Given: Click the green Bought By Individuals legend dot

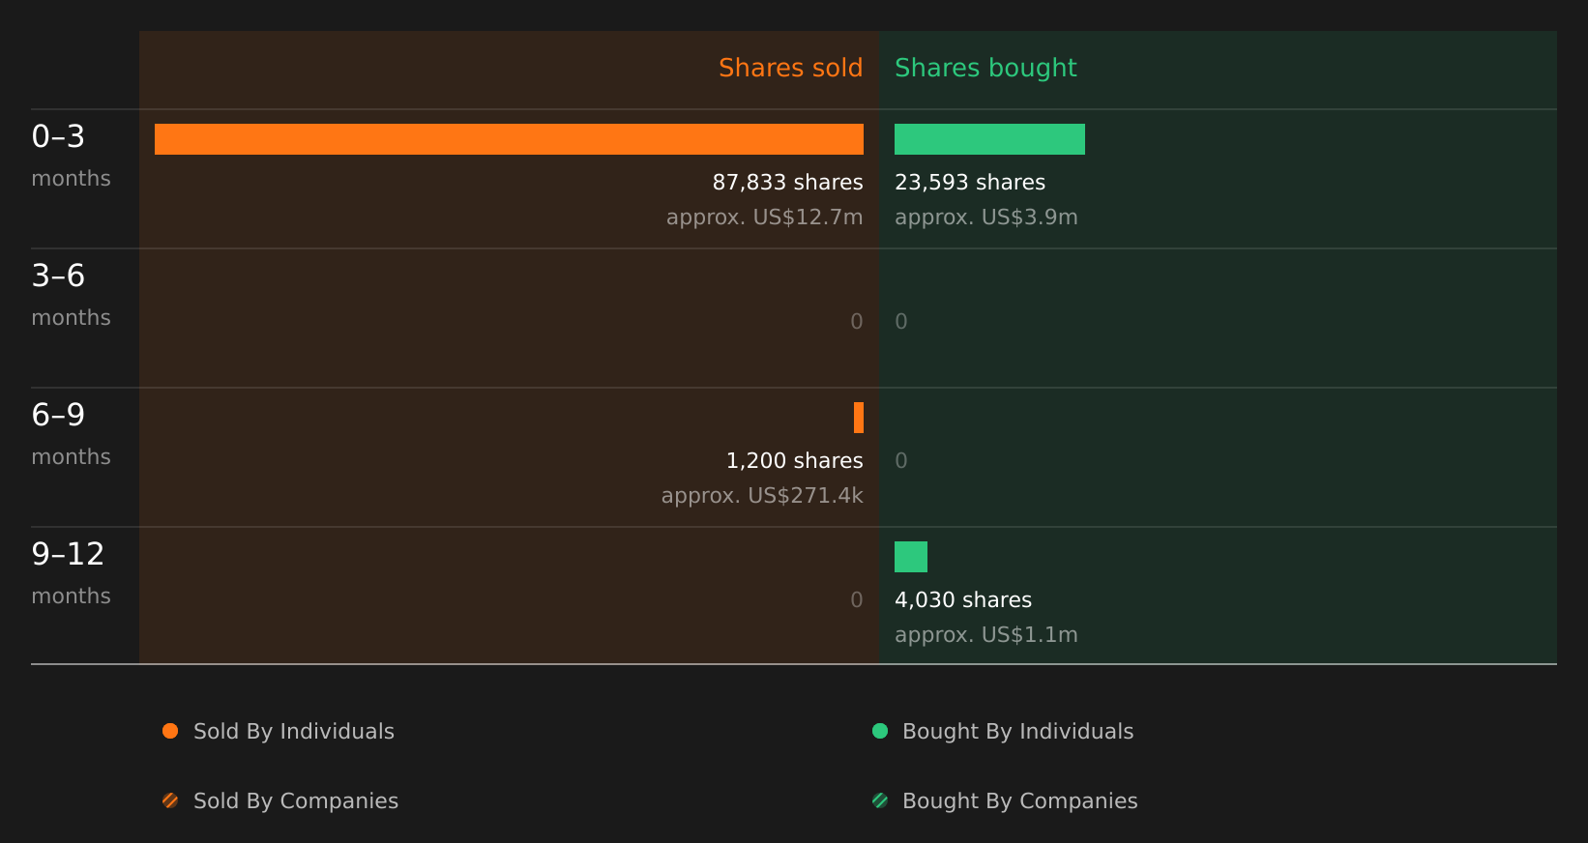Looking at the screenshot, I should [x=880, y=731].
